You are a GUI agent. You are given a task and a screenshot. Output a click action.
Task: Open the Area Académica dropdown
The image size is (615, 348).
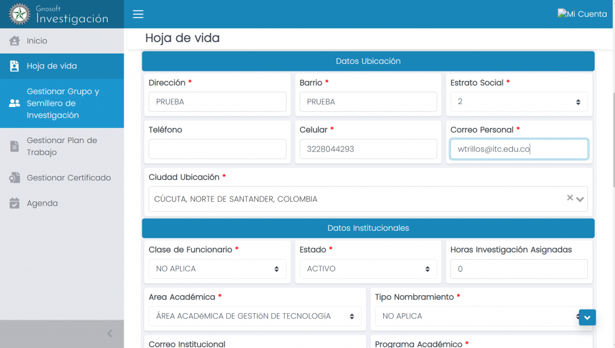pyautogui.click(x=255, y=316)
